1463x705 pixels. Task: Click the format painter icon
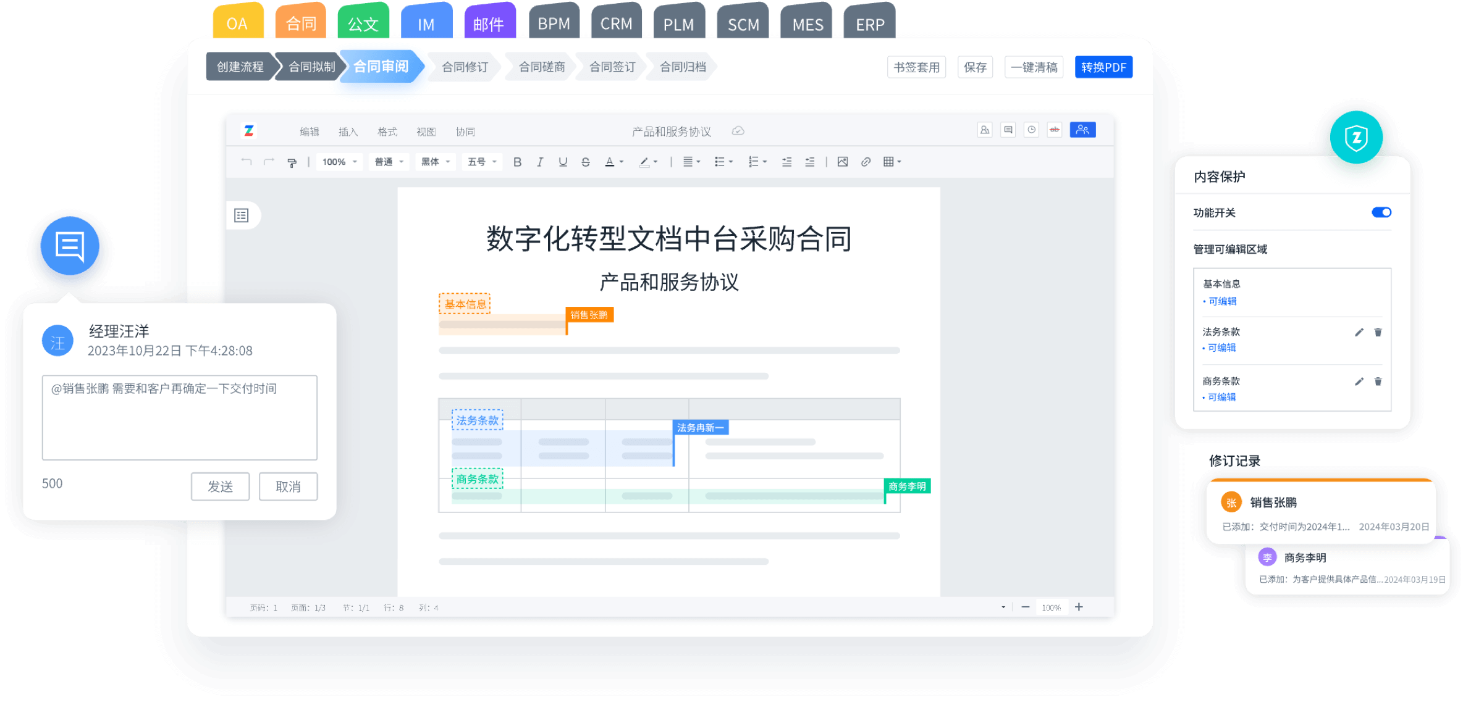pos(292,162)
